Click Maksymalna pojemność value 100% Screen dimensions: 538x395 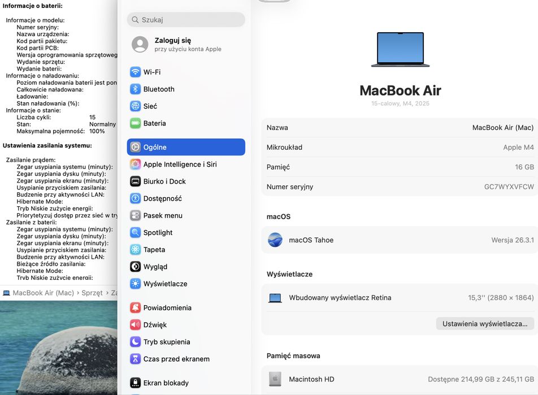(97, 131)
